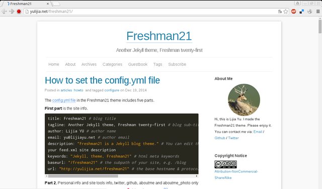Click the browser back arrow
The image size is (322, 189).
click(4, 12)
